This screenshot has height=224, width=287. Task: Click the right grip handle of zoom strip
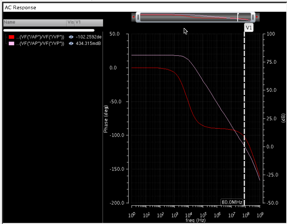click(x=253, y=17)
